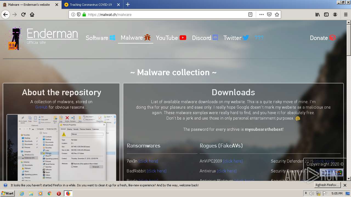
Task: Open Windows Explorer folder from taskbar
Action: click(31, 193)
